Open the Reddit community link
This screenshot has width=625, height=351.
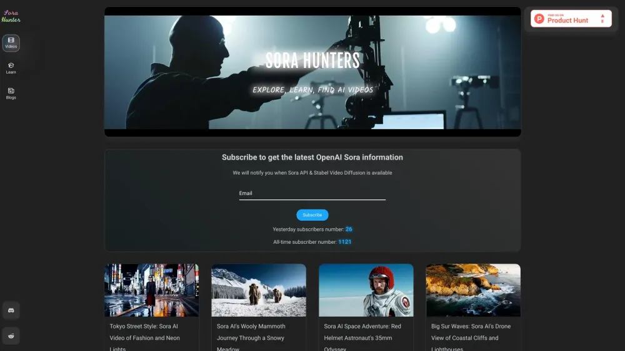[11, 335]
